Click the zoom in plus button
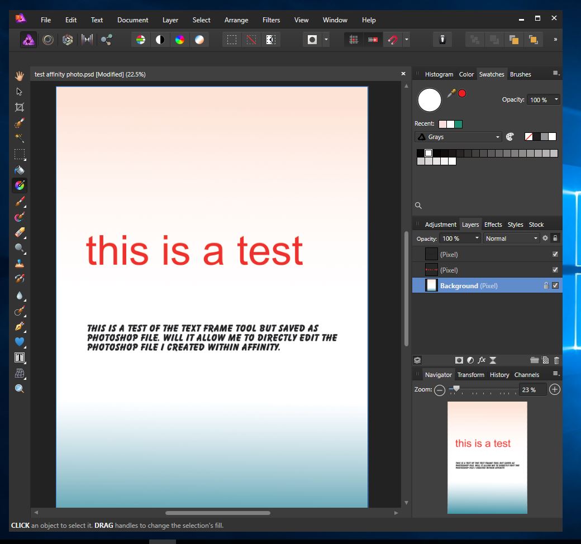This screenshot has height=544, width=581. [555, 389]
